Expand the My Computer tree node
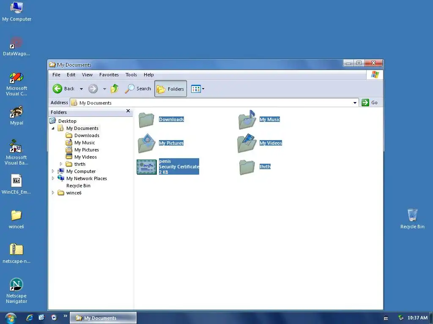The width and height of the screenshot is (433, 324). click(x=53, y=171)
